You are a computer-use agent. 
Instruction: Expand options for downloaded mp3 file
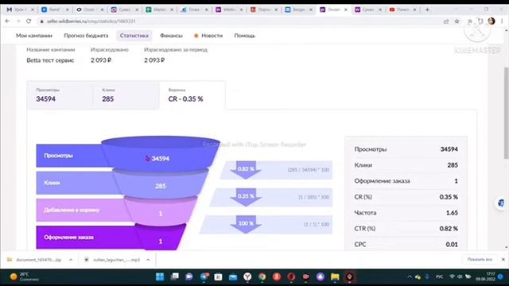(x=148, y=260)
